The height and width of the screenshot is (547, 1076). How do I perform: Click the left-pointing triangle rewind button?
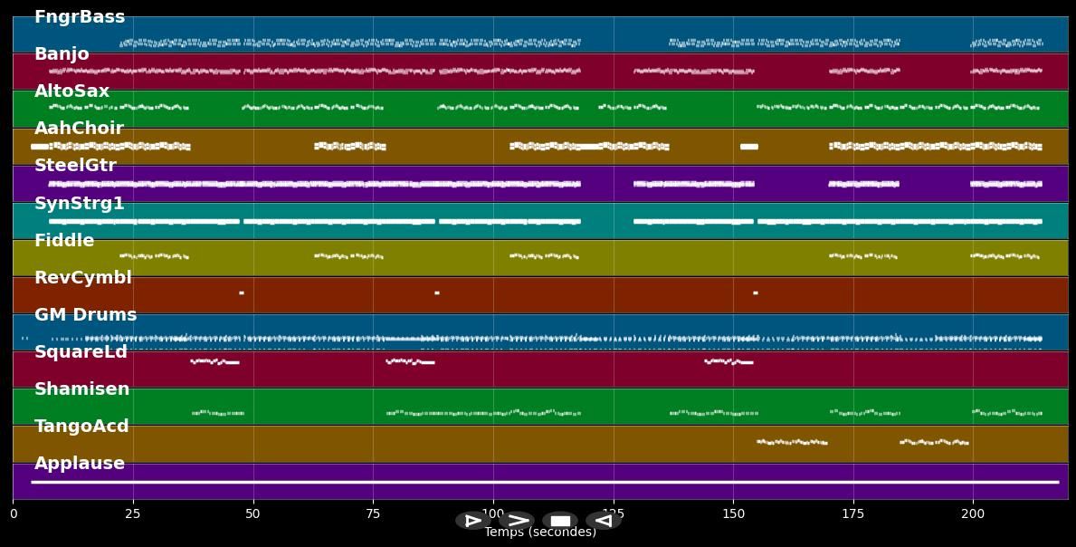(603, 521)
